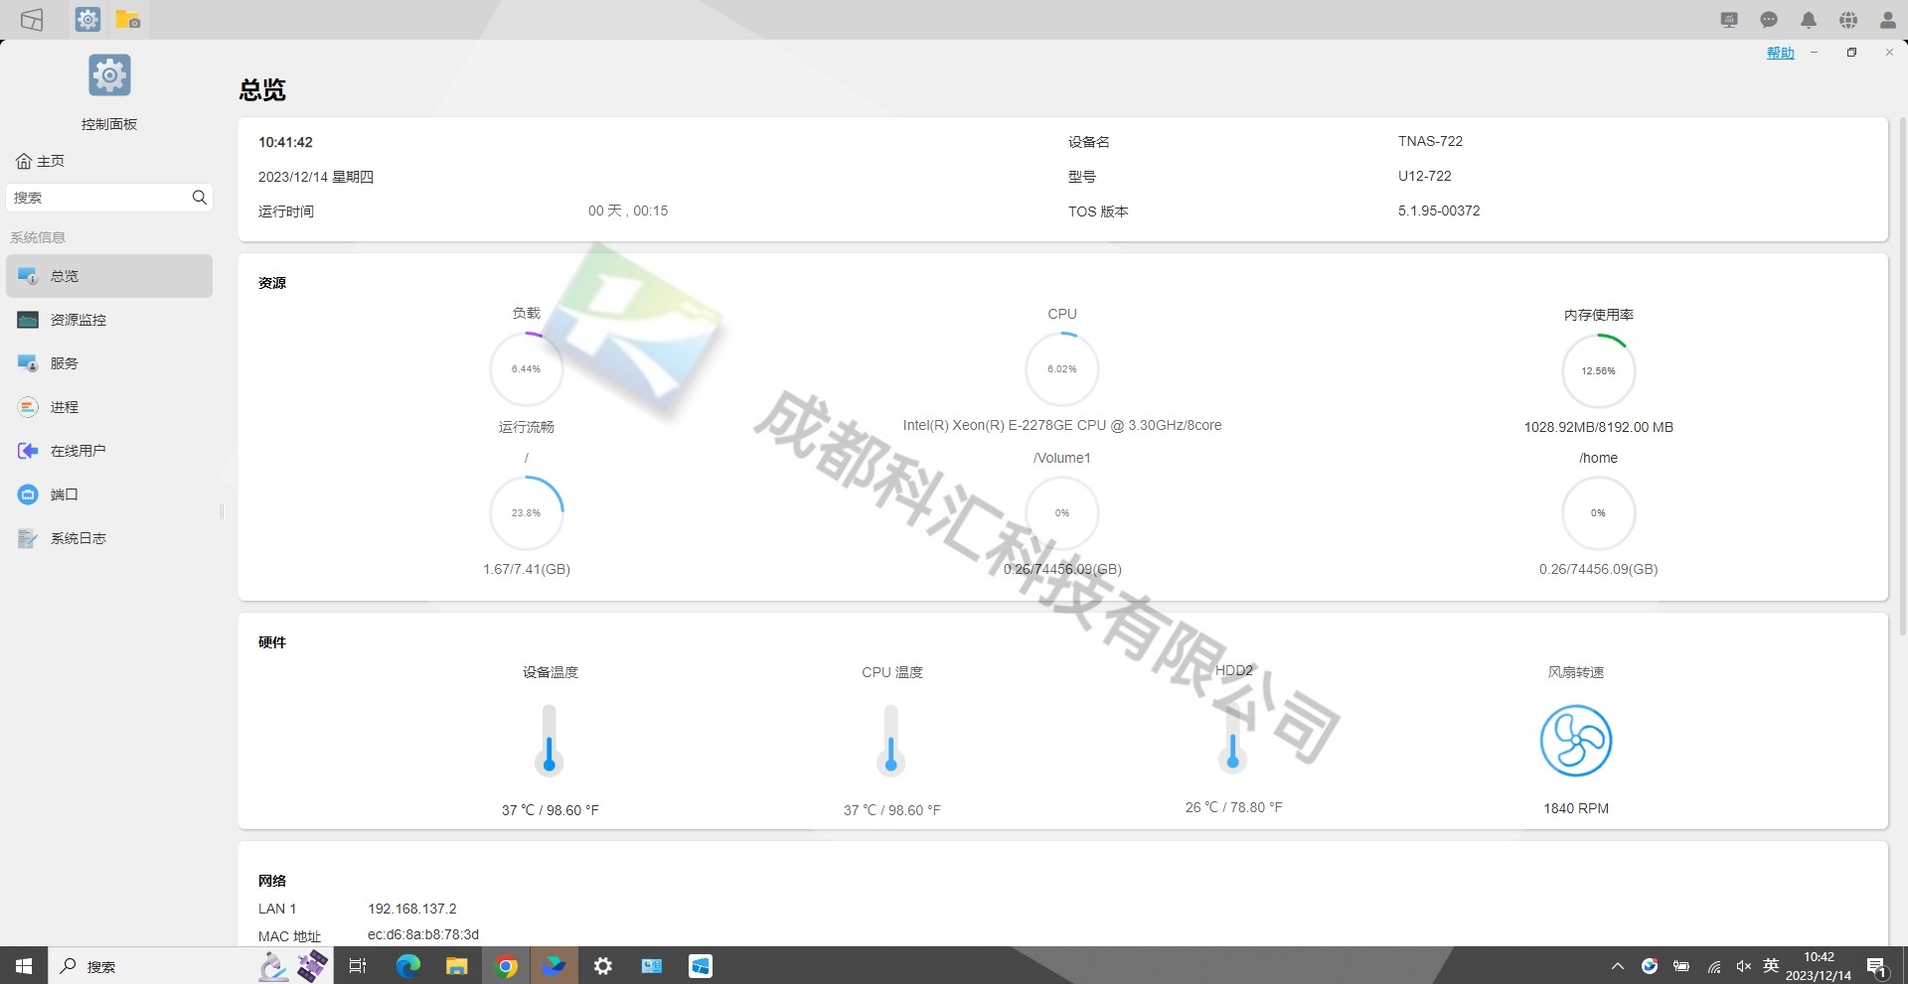Click the 系统日志 document icon

pyautogui.click(x=28, y=538)
